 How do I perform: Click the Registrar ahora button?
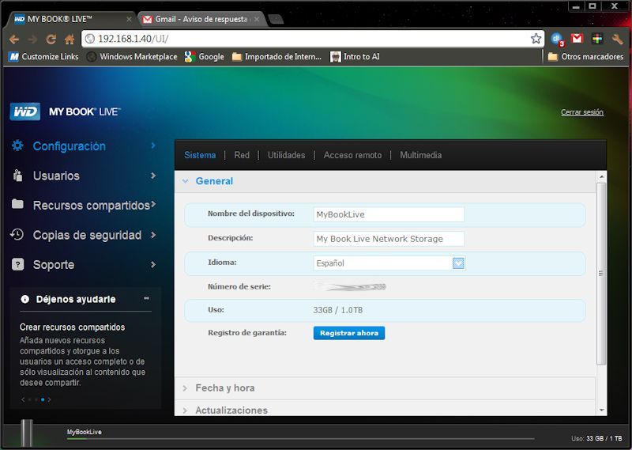(349, 333)
